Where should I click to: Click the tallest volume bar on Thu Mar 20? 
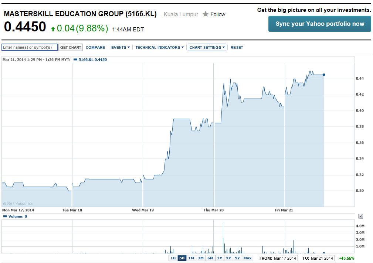click(223, 238)
